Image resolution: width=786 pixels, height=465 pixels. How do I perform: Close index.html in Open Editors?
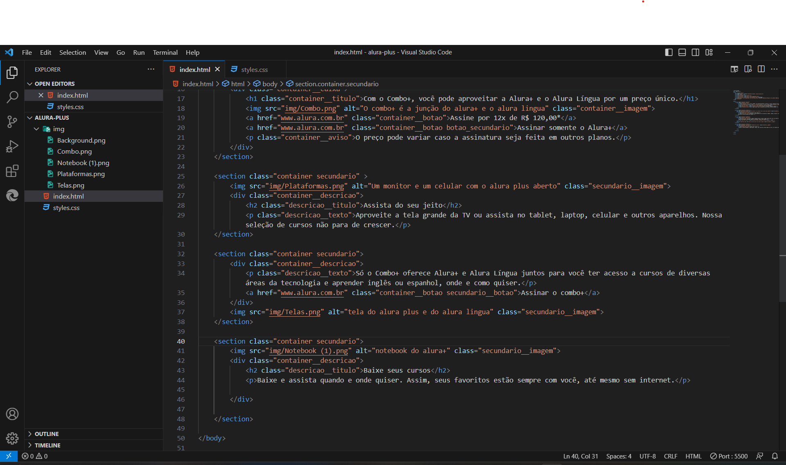41,95
